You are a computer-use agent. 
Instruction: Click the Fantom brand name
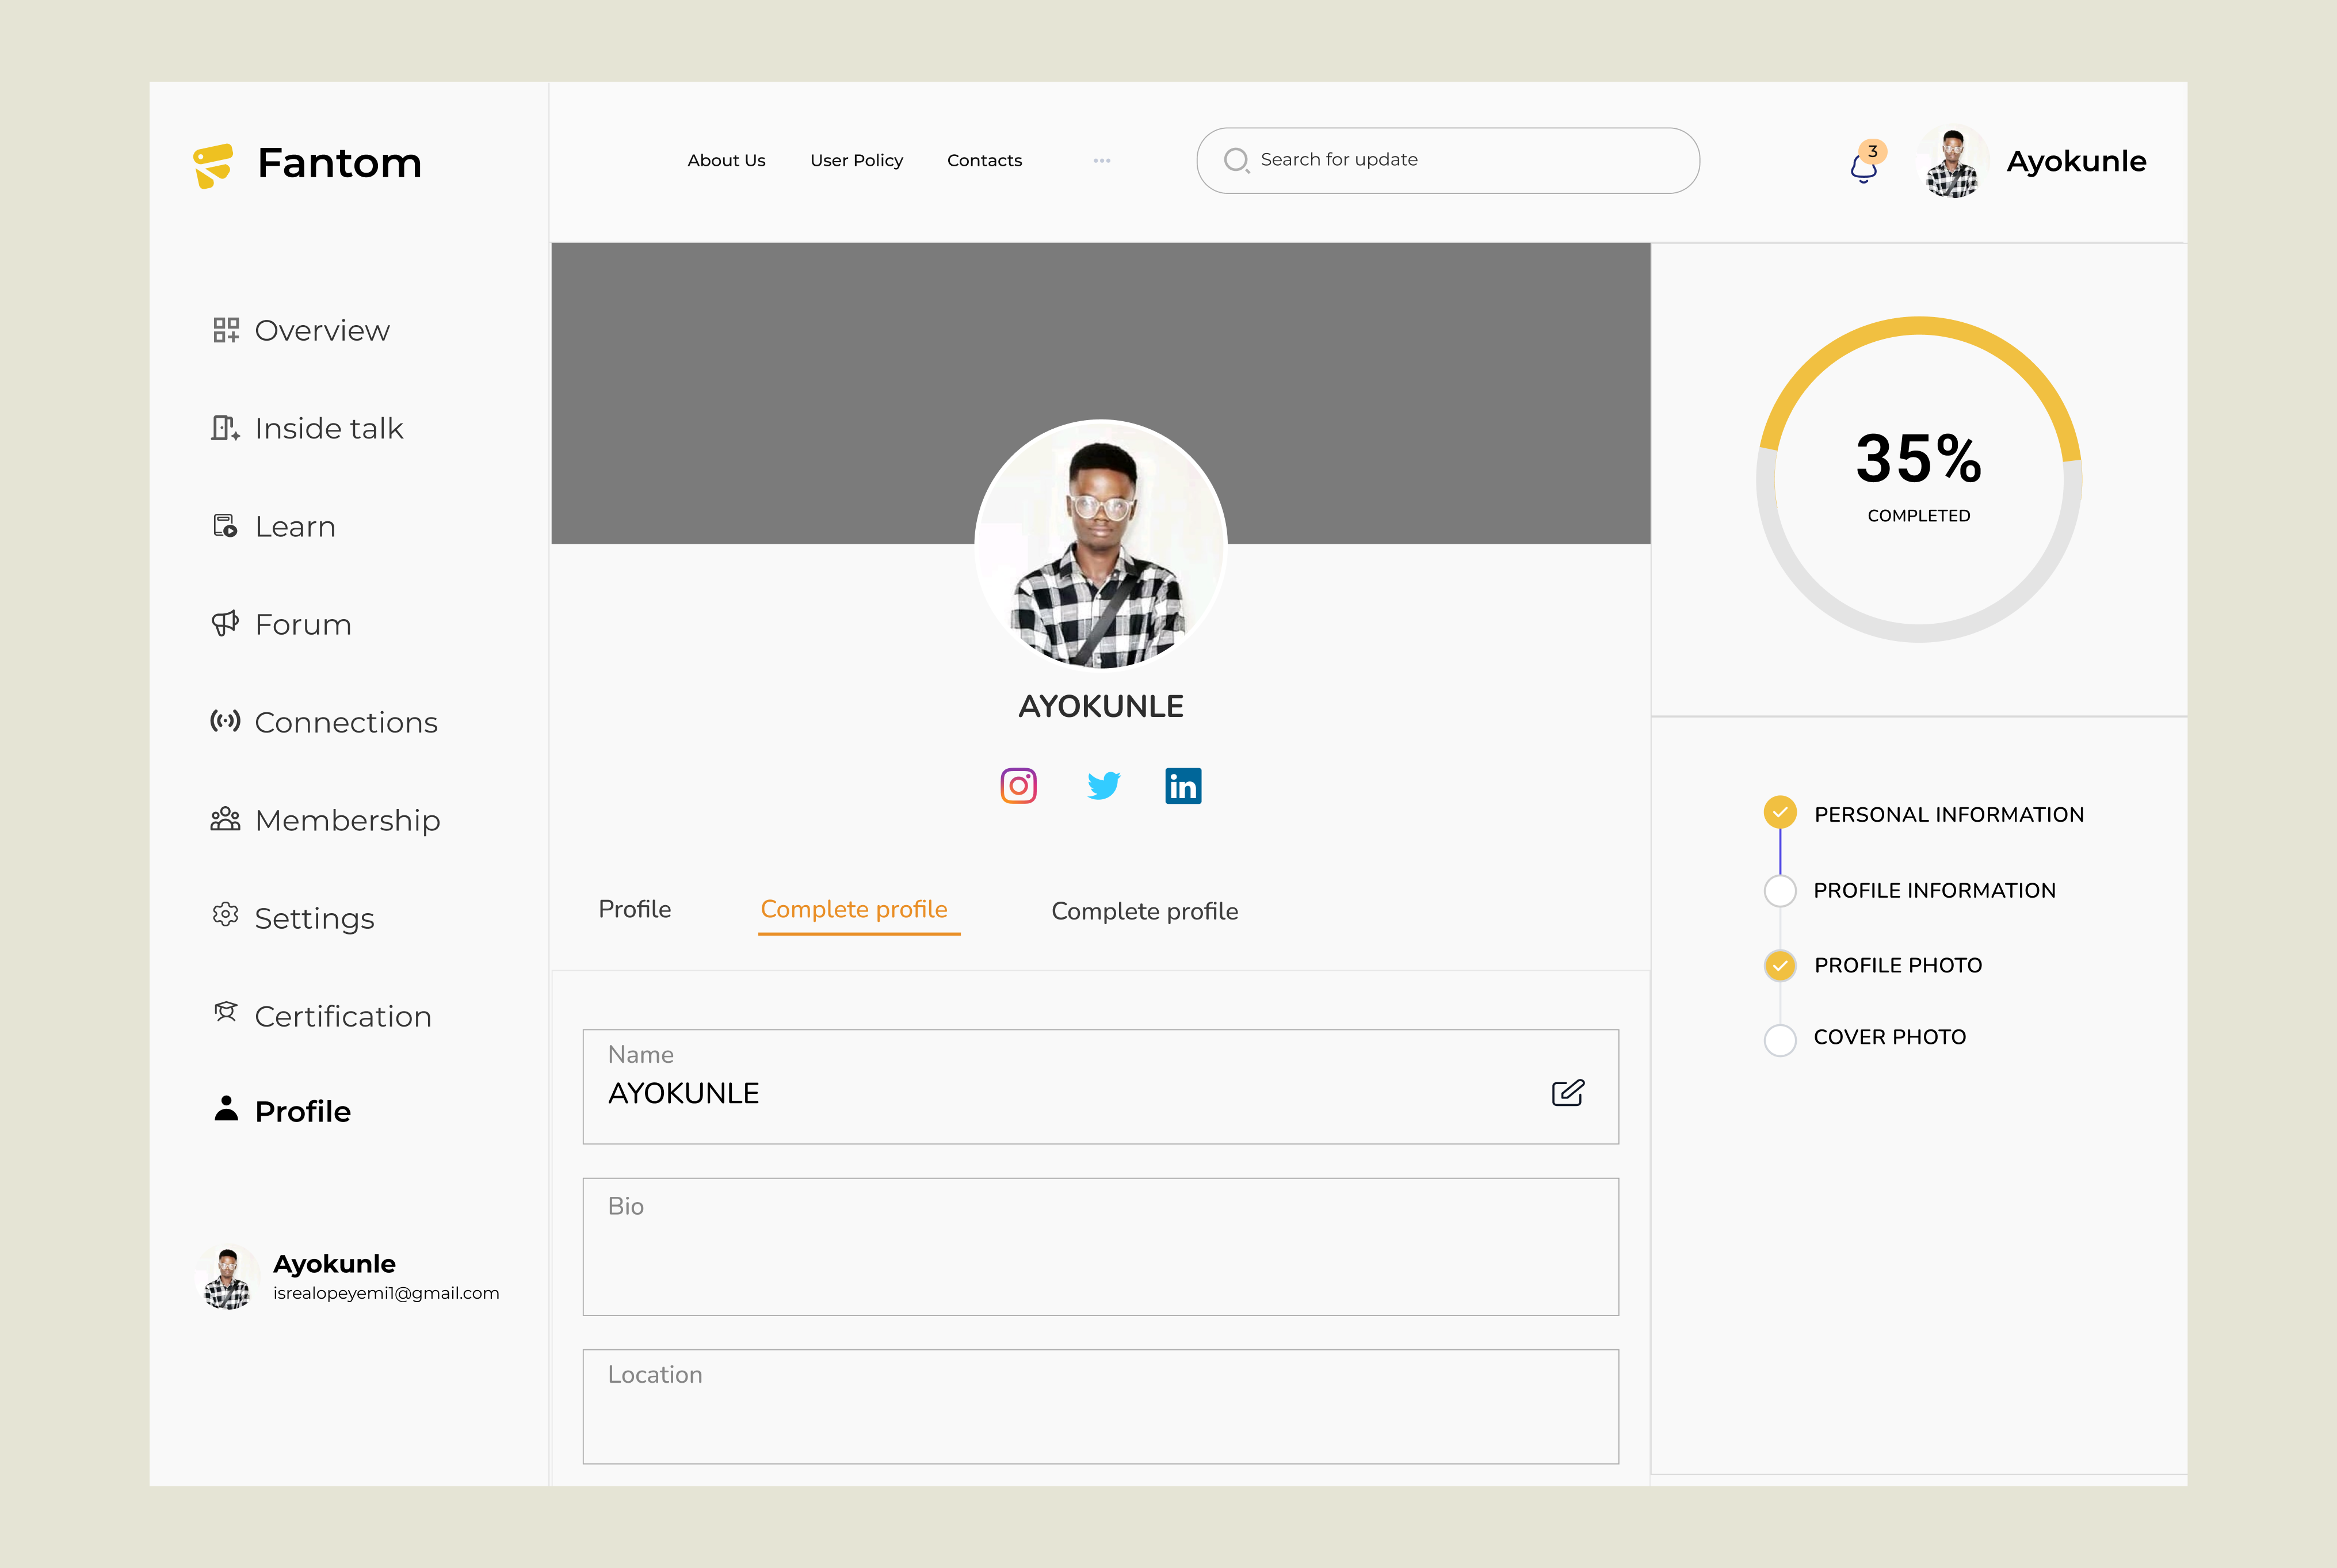click(340, 163)
